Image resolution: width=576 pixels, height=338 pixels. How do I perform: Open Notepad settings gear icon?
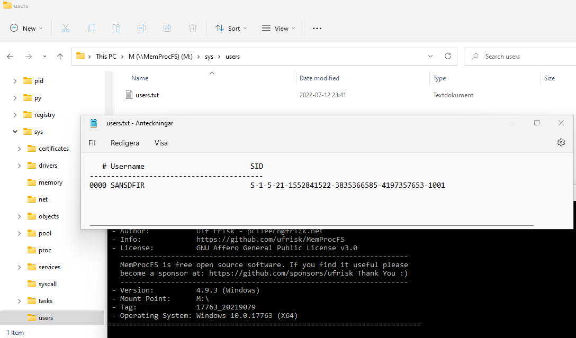coord(561,143)
